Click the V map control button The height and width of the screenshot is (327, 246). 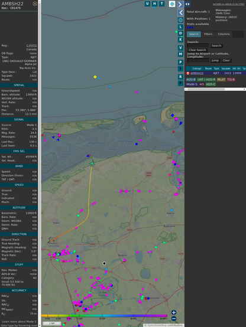point(180,48)
